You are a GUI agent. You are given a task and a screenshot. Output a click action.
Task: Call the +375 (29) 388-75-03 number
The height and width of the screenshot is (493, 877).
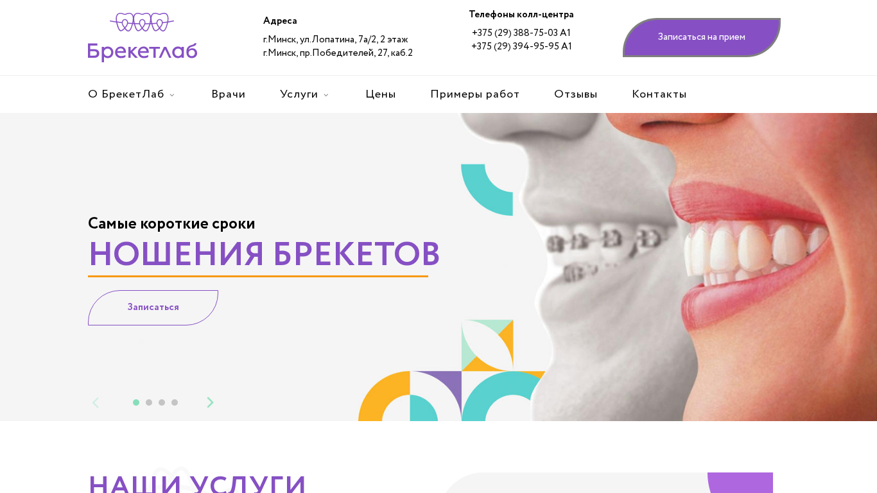tap(521, 33)
